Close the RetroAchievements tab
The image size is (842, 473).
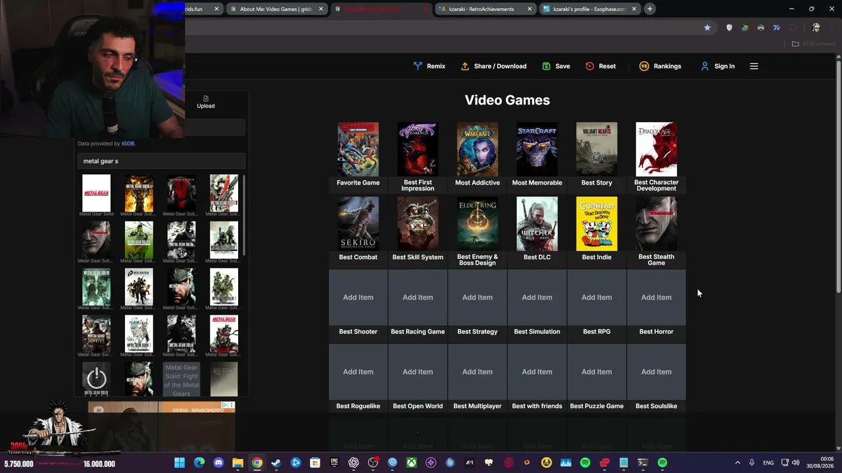point(530,9)
